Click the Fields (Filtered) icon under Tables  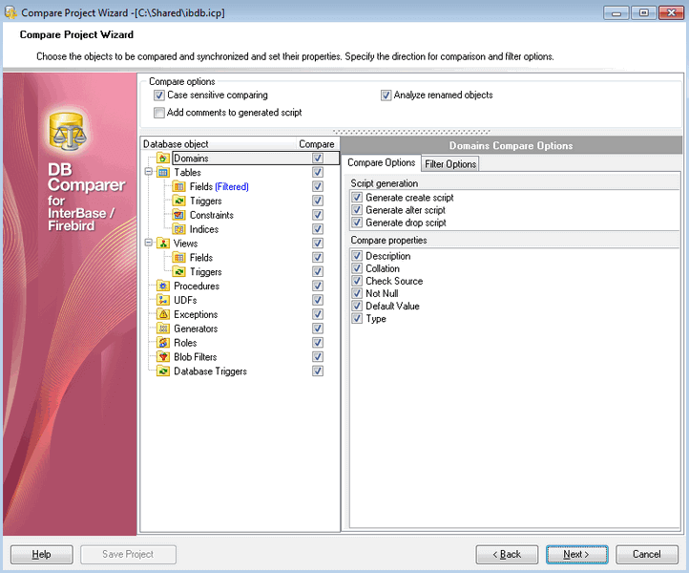pos(178,186)
